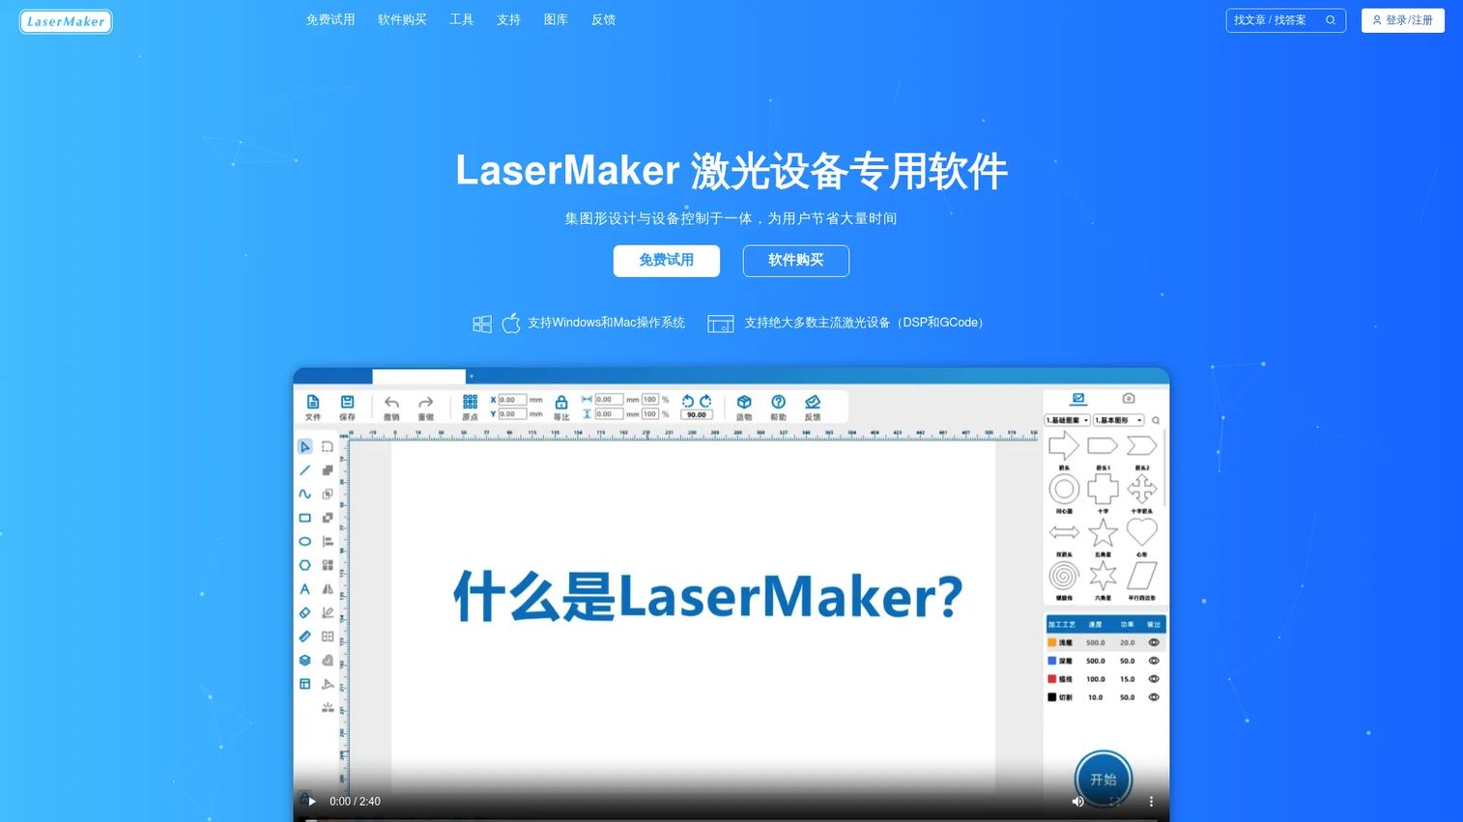Enter fullscreen for the video

click(1114, 801)
